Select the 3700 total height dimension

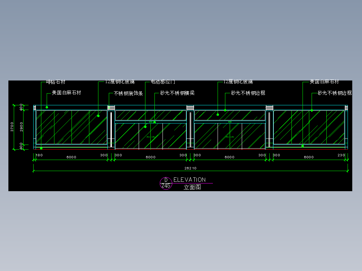pos(12,127)
